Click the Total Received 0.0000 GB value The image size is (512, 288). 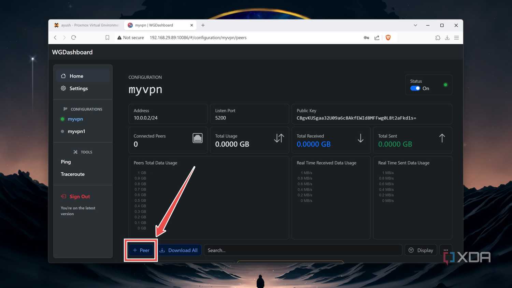click(x=314, y=144)
